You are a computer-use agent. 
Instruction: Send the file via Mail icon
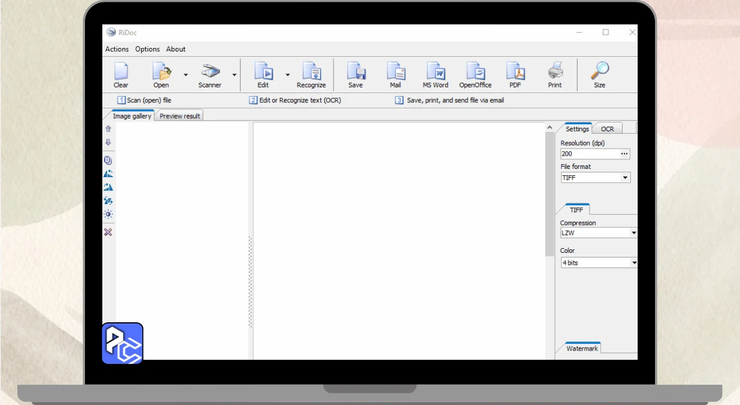pos(395,75)
